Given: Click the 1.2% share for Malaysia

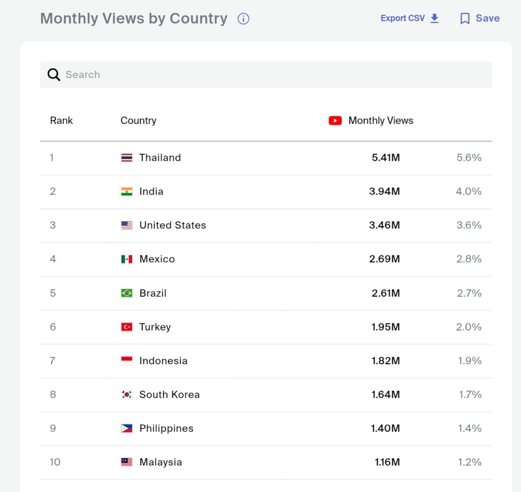Looking at the screenshot, I should tap(470, 462).
